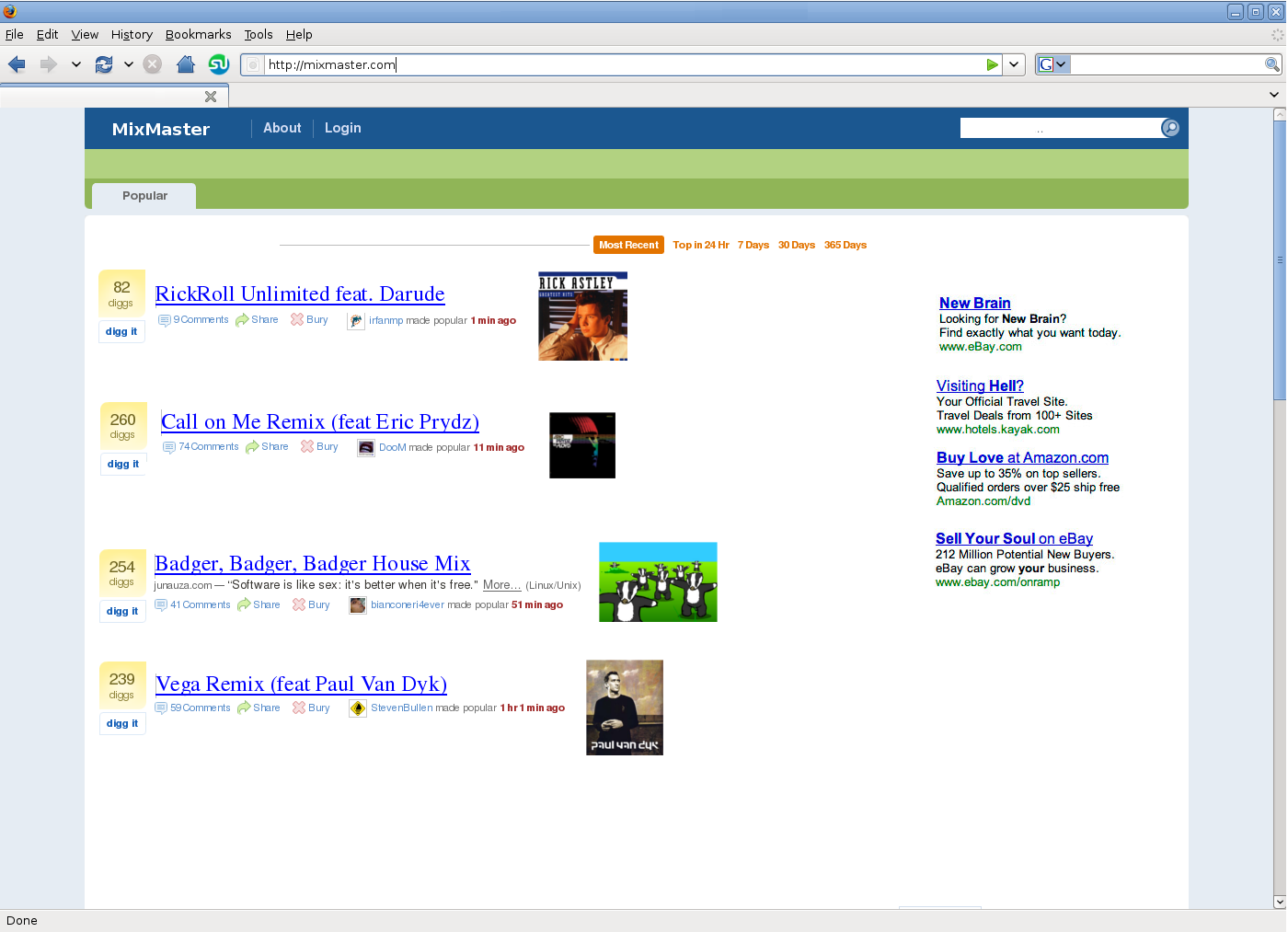Click the StumbleUpon toolbar icon
Viewport: 1288px width, 932px height.
point(219,64)
